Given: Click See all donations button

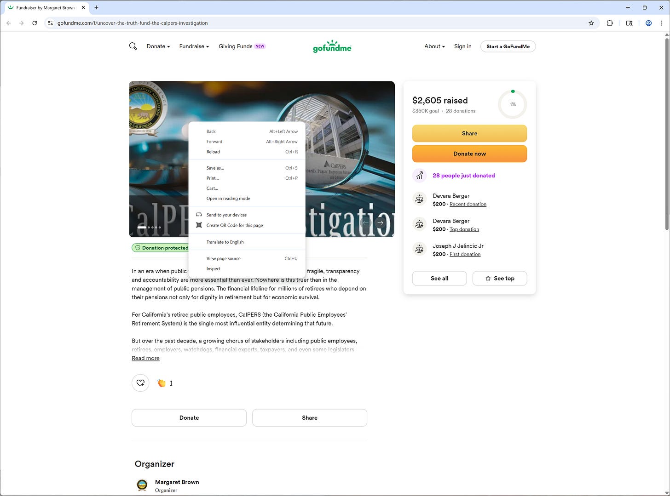Looking at the screenshot, I should [439, 278].
